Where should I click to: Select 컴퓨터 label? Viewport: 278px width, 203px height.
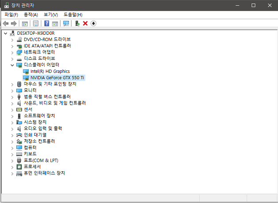coord(30,148)
